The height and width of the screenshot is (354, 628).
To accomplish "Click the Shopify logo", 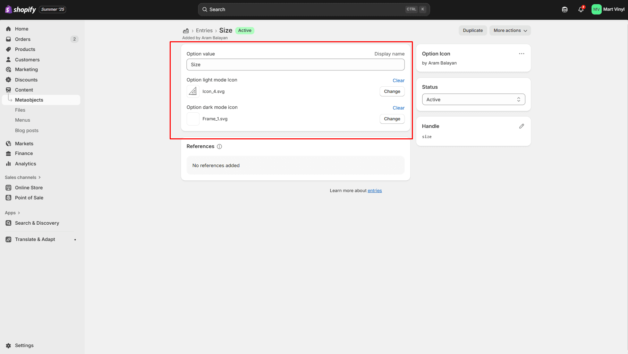I will [20, 9].
